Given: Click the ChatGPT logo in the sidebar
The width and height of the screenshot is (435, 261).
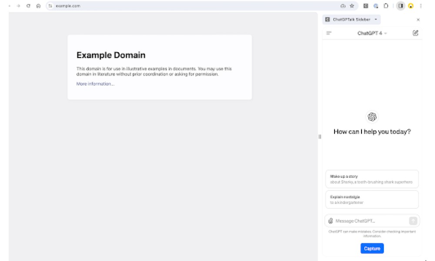Looking at the screenshot, I should (372, 117).
